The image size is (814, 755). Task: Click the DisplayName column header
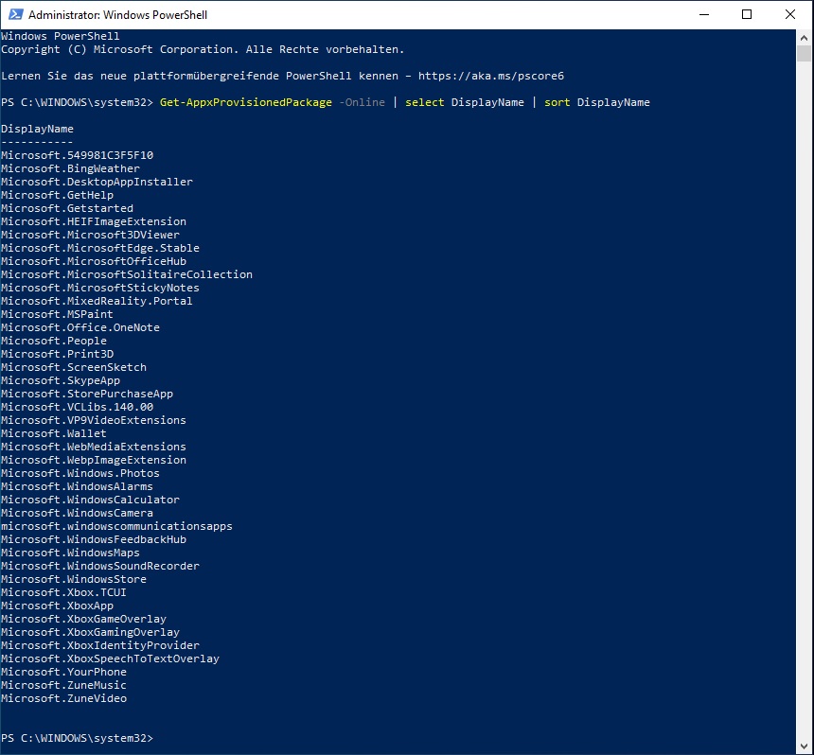click(x=37, y=129)
